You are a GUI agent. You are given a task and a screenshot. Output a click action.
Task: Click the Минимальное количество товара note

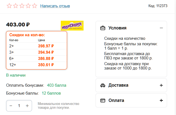tap(58, 106)
